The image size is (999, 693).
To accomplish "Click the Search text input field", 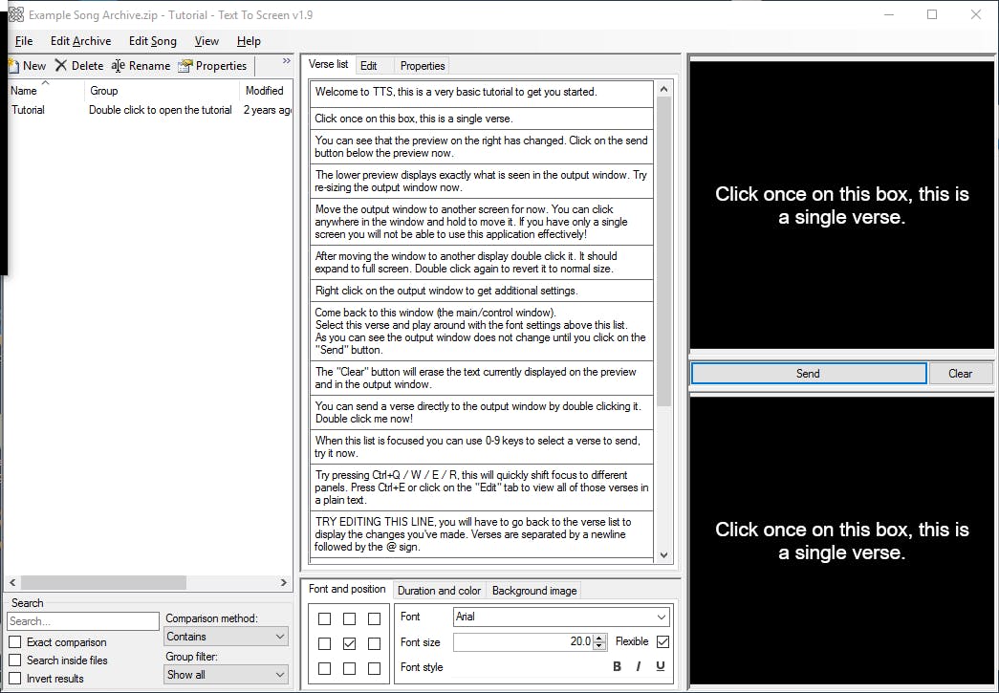I will click(83, 621).
